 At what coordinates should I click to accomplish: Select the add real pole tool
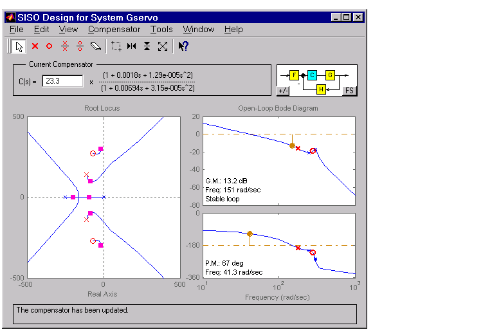coord(35,46)
